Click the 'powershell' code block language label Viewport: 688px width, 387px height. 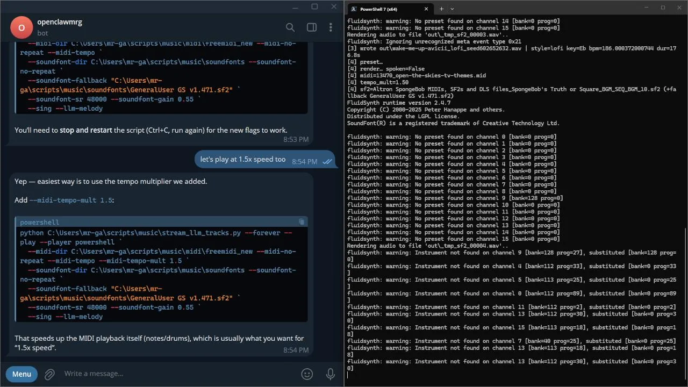point(39,222)
